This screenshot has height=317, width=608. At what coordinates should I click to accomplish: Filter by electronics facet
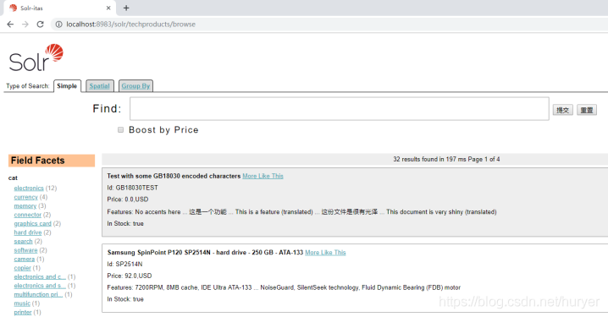(29, 189)
